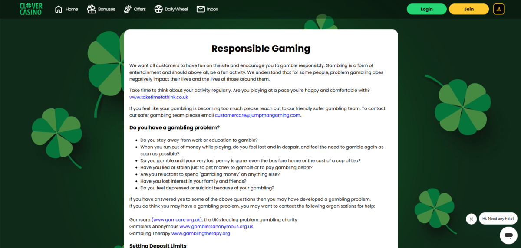The width and height of the screenshot is (521, 248).
Task: Select the Offers menu item
Action: [140, 9]
